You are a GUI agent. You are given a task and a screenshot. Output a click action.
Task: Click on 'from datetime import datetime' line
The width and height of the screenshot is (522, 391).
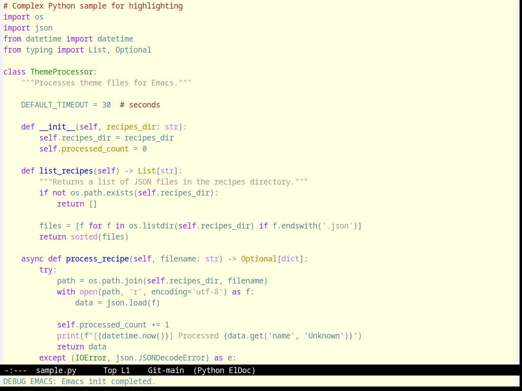coord(68,39)
